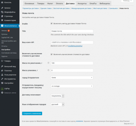Image resolution: width=136 pixels, height=126 pixels.
Task: Uncheck Включить метод доставки Новая Почта
Action: coord(51,23)
